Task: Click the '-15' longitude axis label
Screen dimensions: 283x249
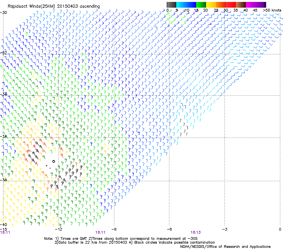Action: click(3, 229)
